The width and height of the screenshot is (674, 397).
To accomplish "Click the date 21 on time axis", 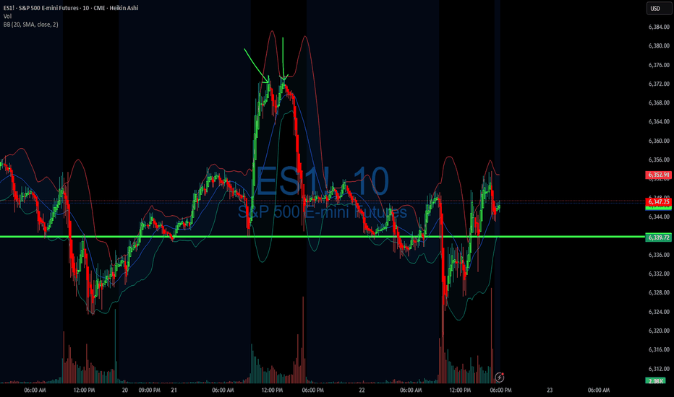I will pyautogui.click(x=174, y=390).
